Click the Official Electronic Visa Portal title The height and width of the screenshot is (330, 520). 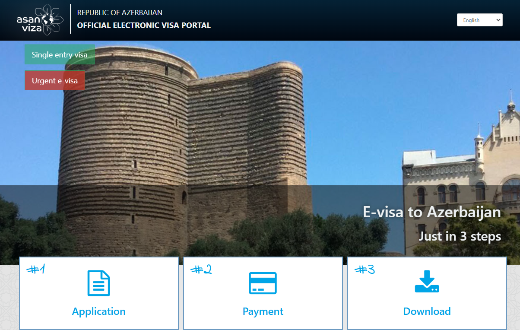point(144,25)
